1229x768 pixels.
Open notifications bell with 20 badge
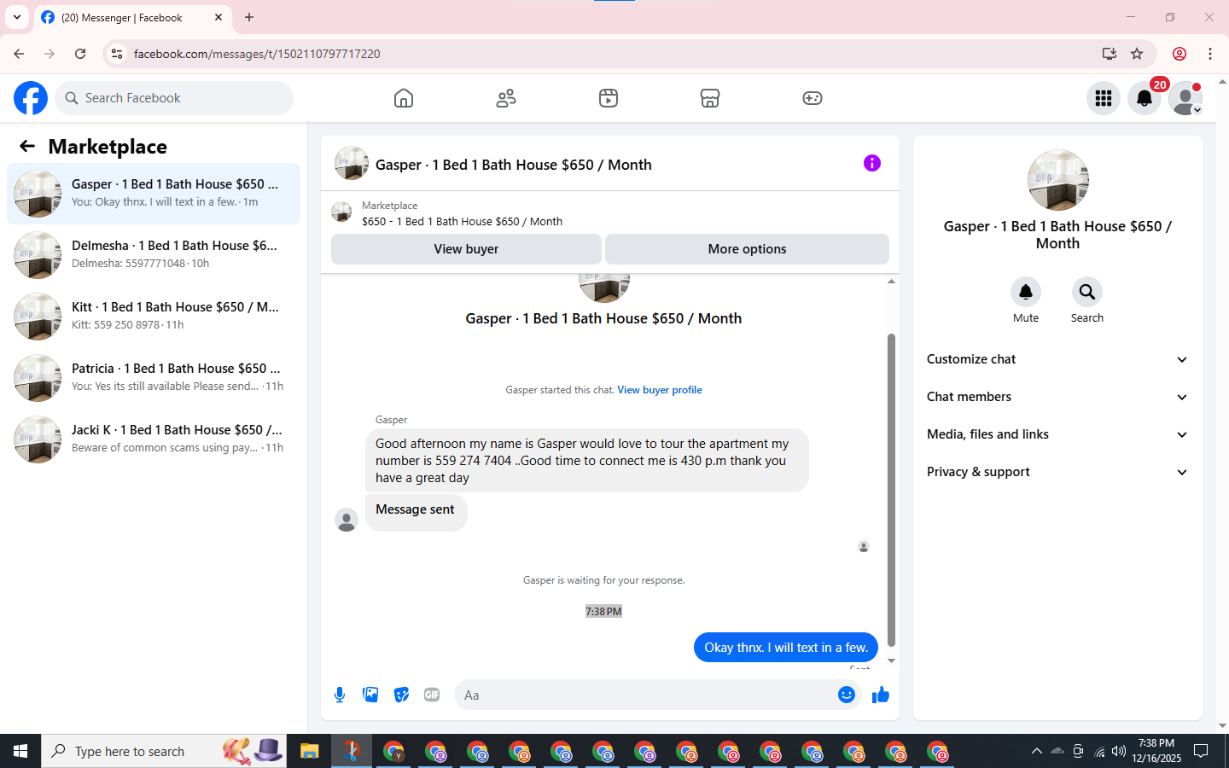pyautogui.click(x=1145, y=98)
